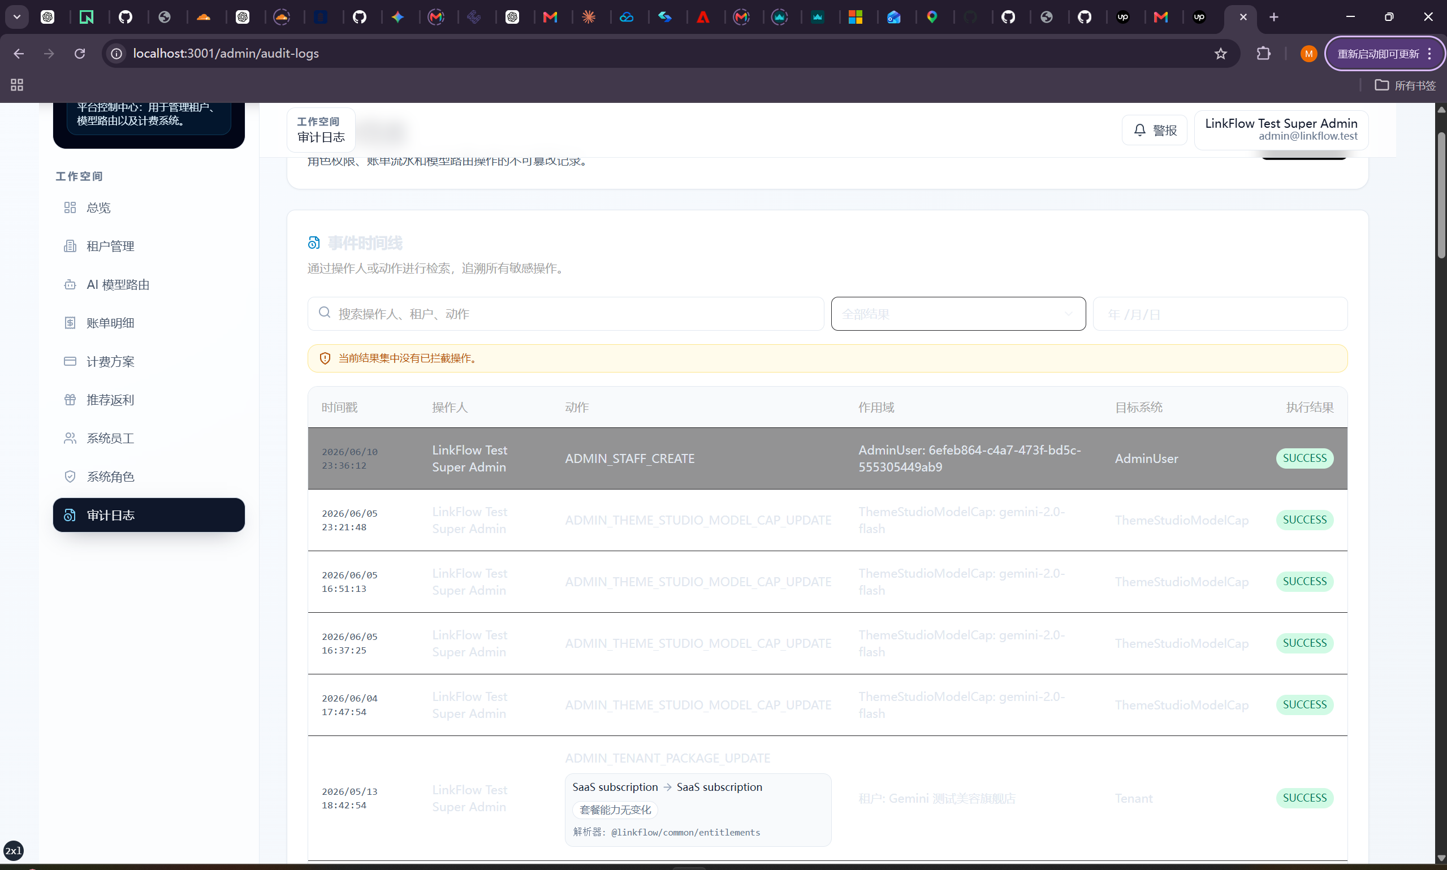Click the 作用域 column header
Screen dimensions: 1447x870
pos(876,408)
